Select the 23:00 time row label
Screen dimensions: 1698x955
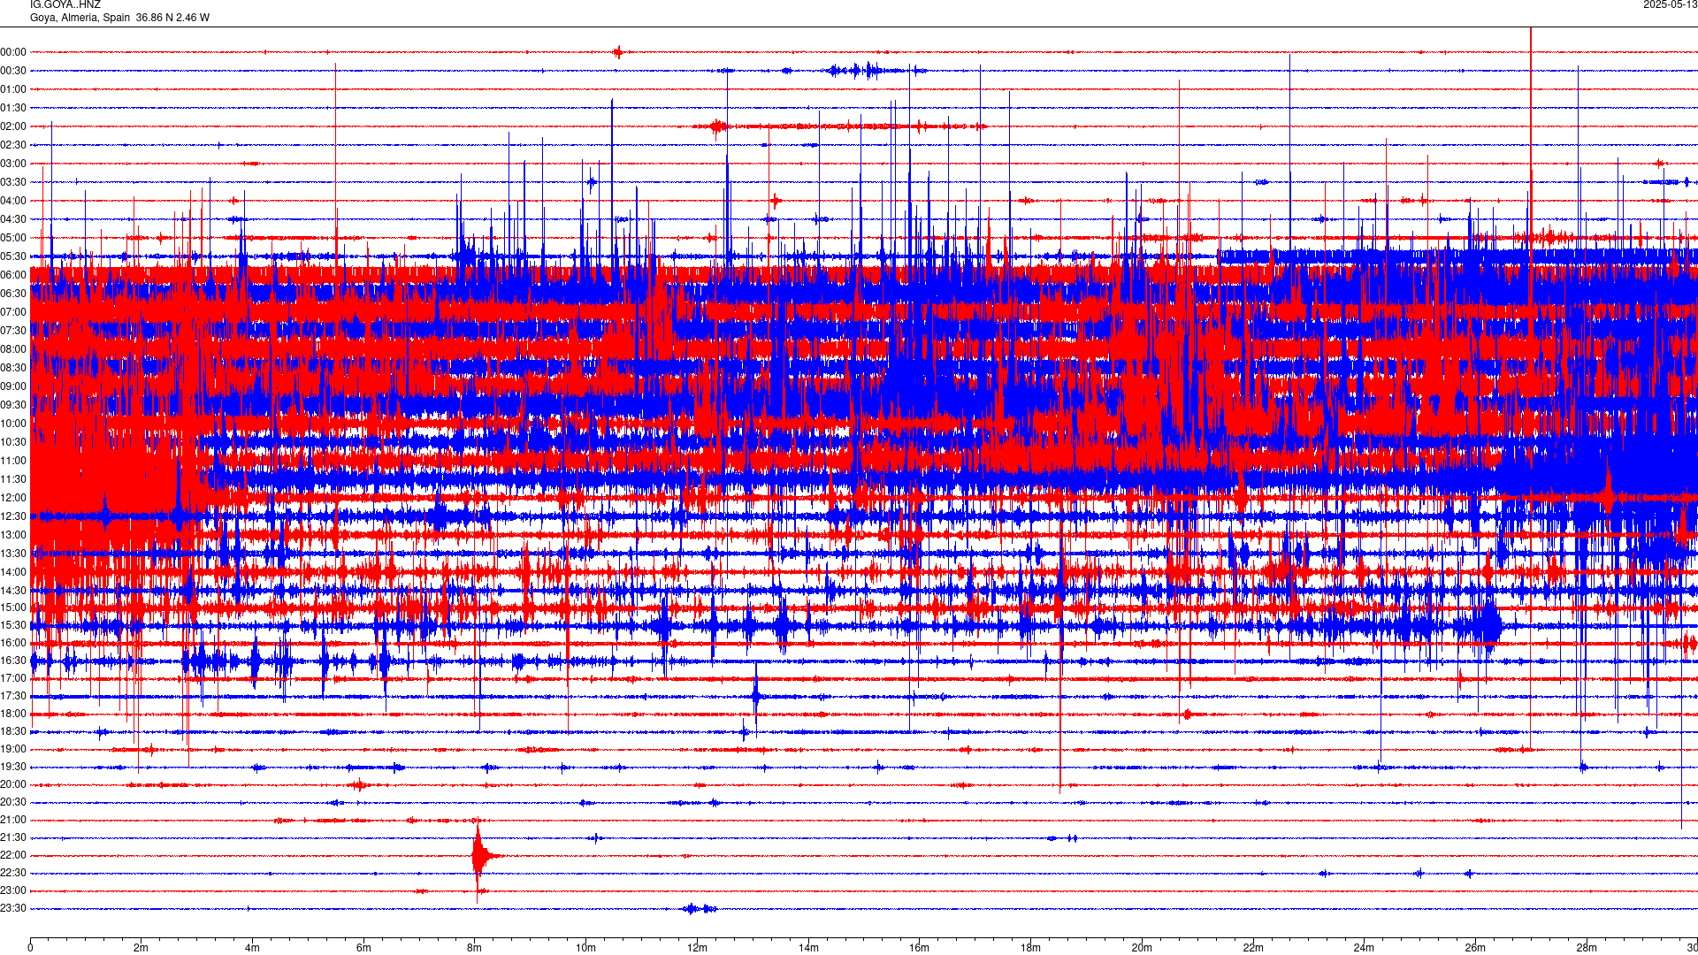click(13, 890)
